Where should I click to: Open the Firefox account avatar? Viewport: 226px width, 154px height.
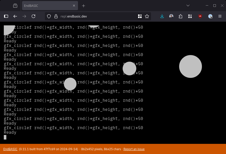[x=171, y=16]
